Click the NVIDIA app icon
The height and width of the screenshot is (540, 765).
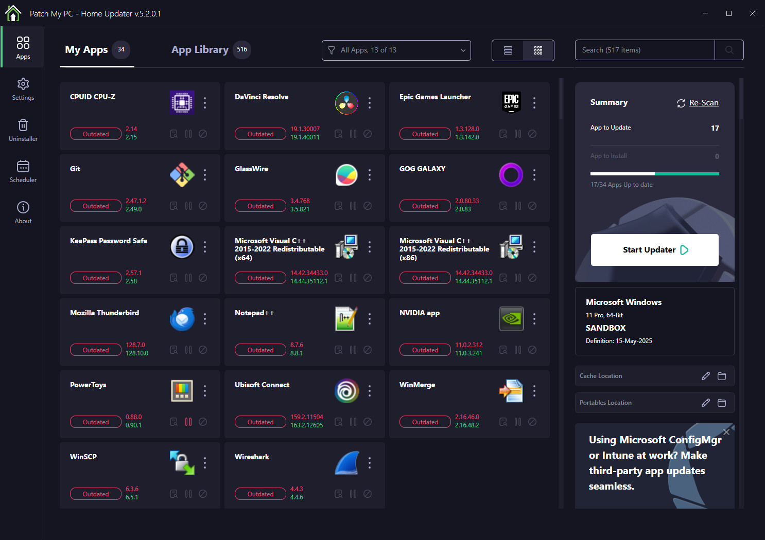511,319
